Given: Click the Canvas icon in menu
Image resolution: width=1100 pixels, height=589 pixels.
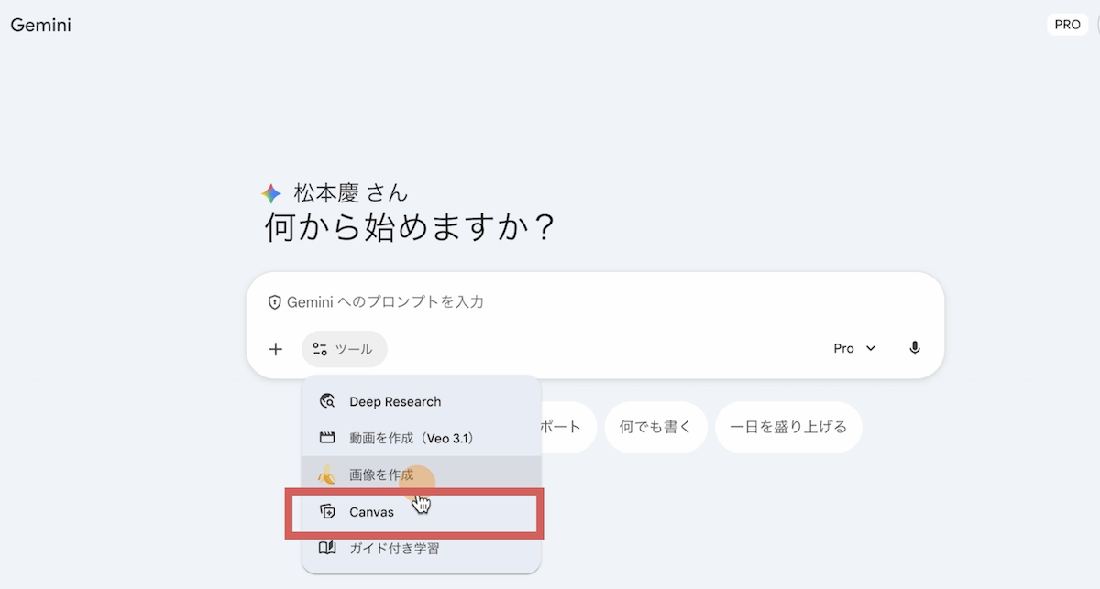Looking at the screenshot, I should point(327,511).
